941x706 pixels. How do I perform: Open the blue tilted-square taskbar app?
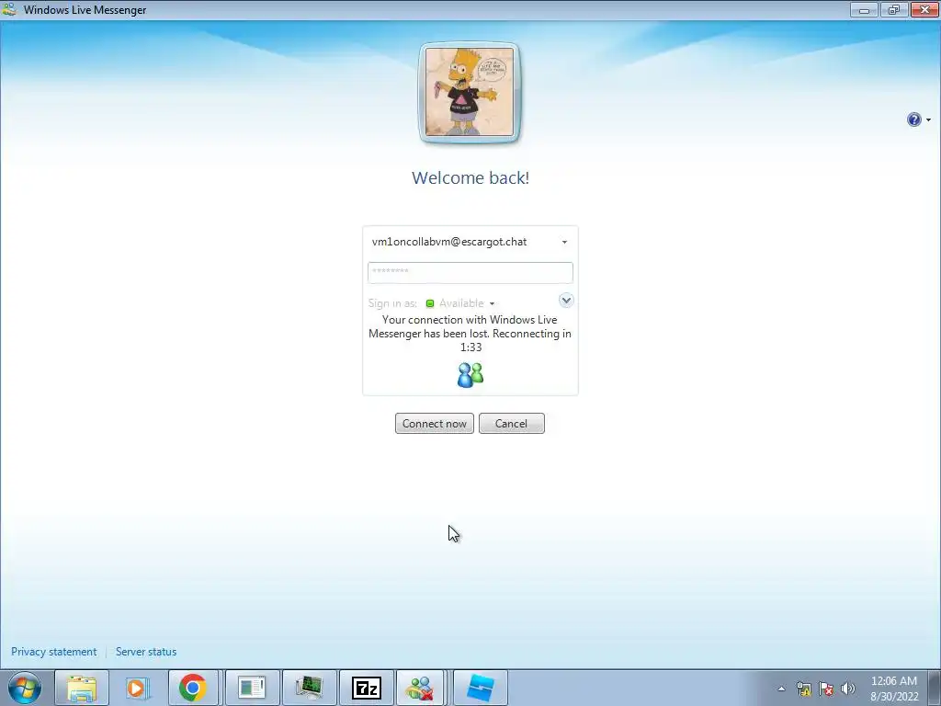480,688
